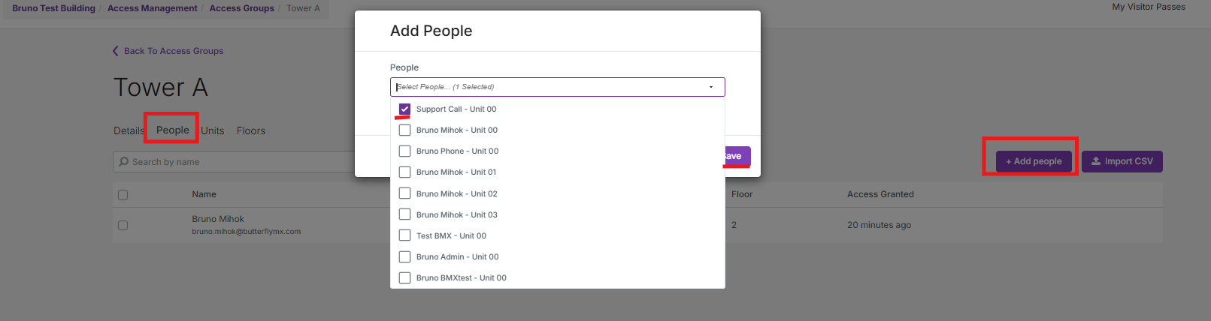Click the Add people button
1211x321 pixels.
coord(1034,161)
